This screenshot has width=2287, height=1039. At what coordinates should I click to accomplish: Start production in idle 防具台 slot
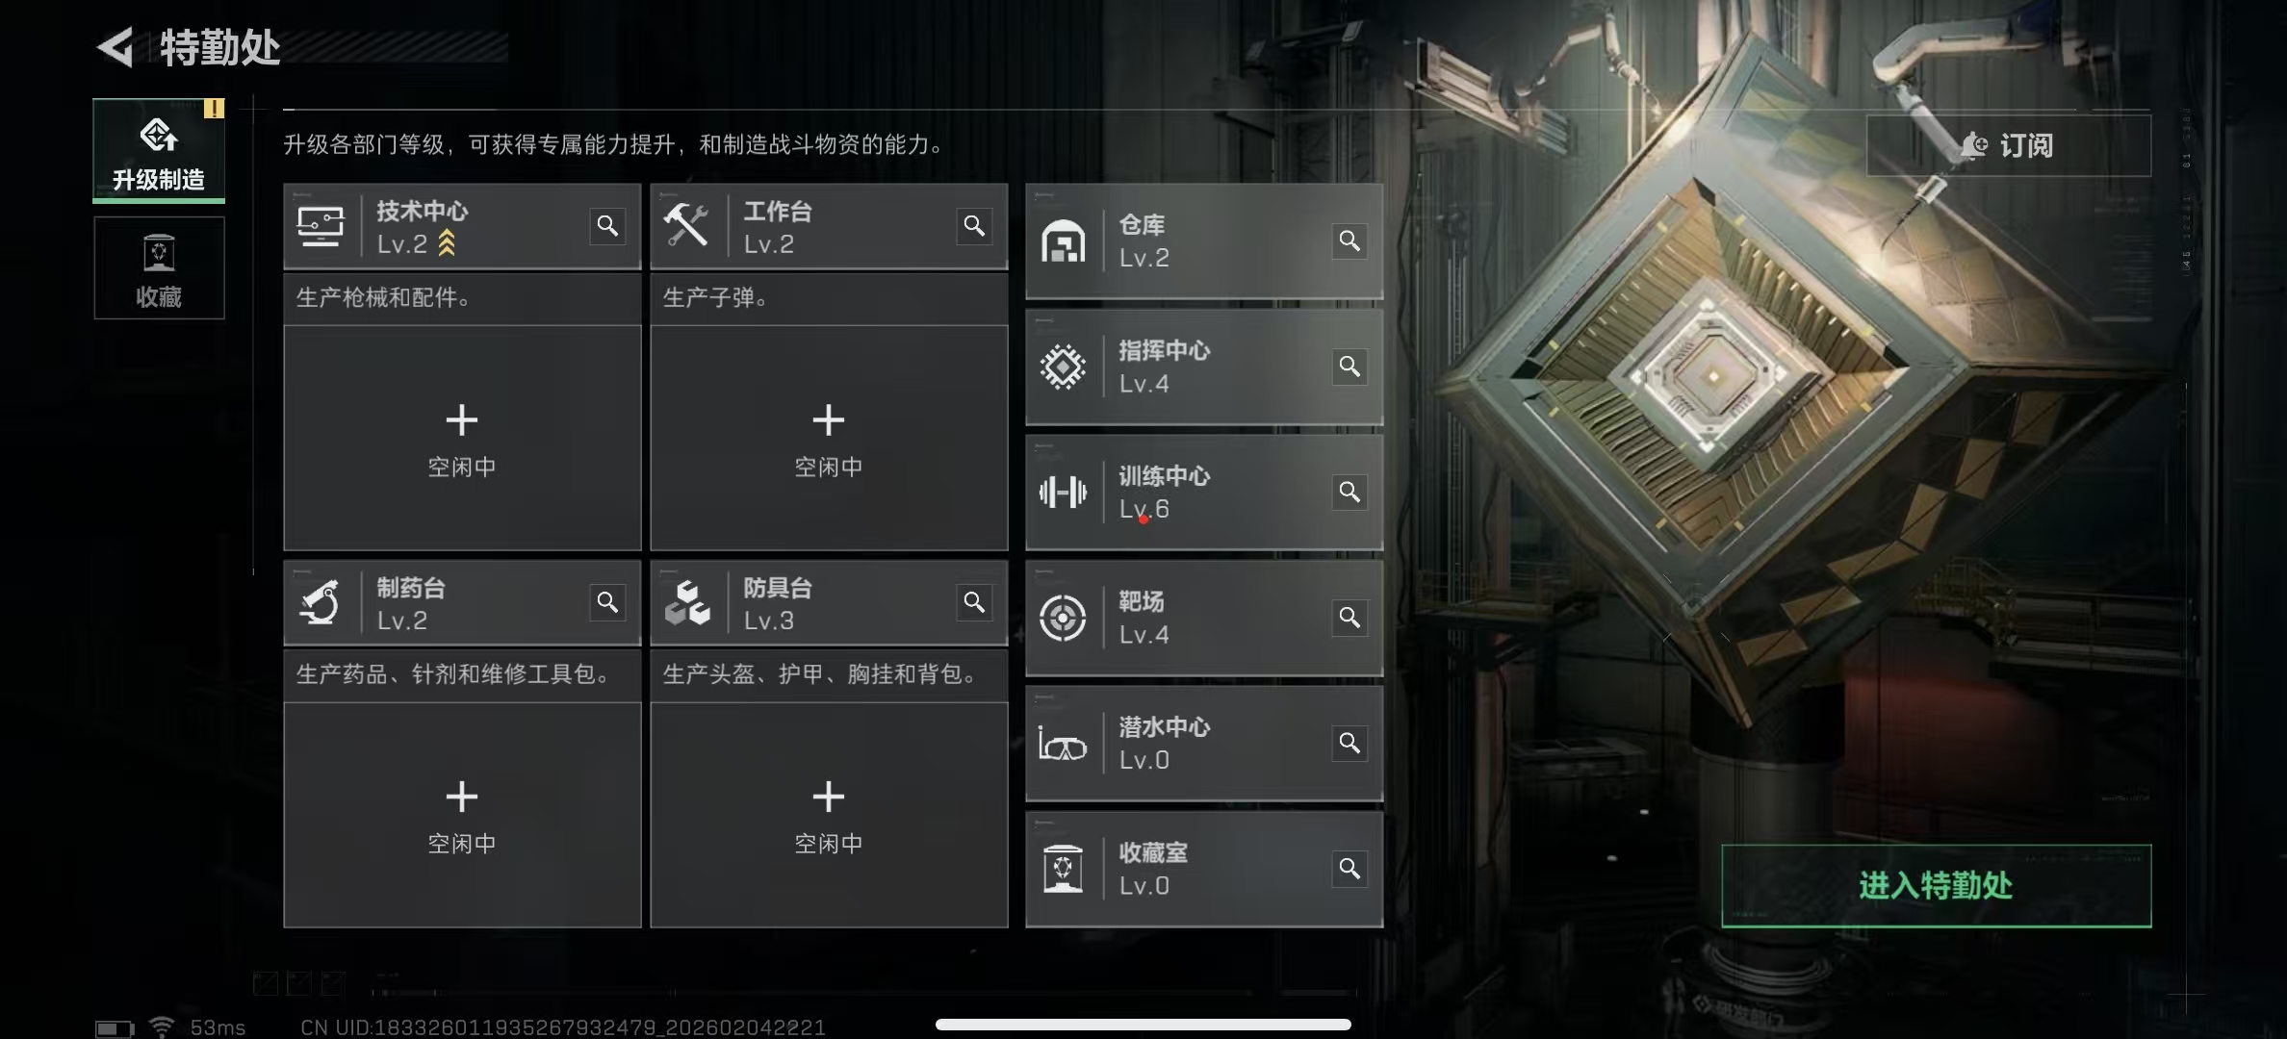click(829, 815)
